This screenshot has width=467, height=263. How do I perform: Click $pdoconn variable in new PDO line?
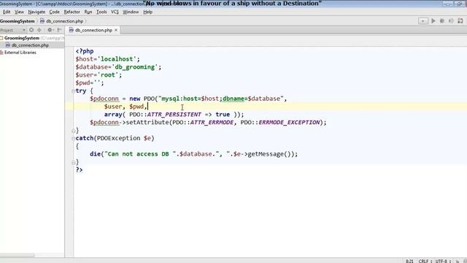pos(104,99)
